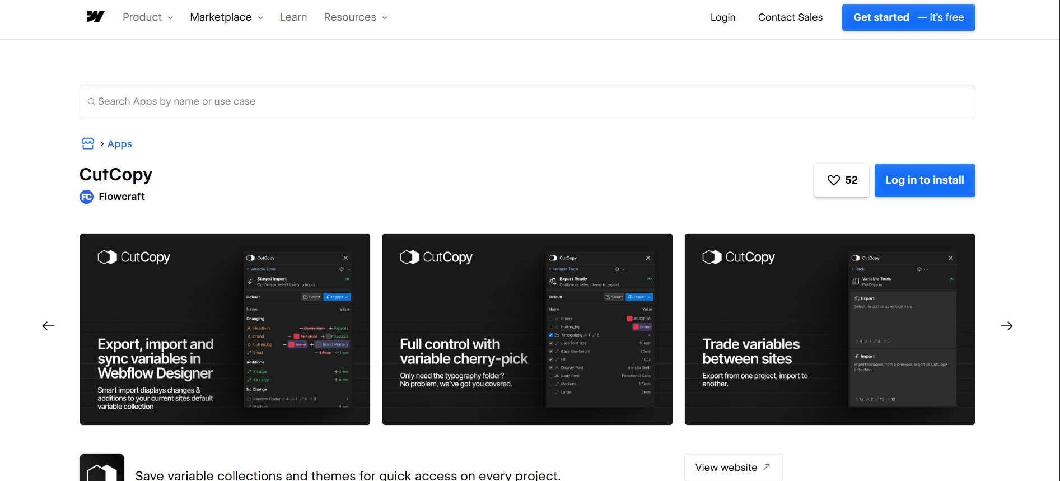Open the Flowcraft developer profile link
Image resolution: width=1060 pixels, height=481 pixels.
coord(122,197)
